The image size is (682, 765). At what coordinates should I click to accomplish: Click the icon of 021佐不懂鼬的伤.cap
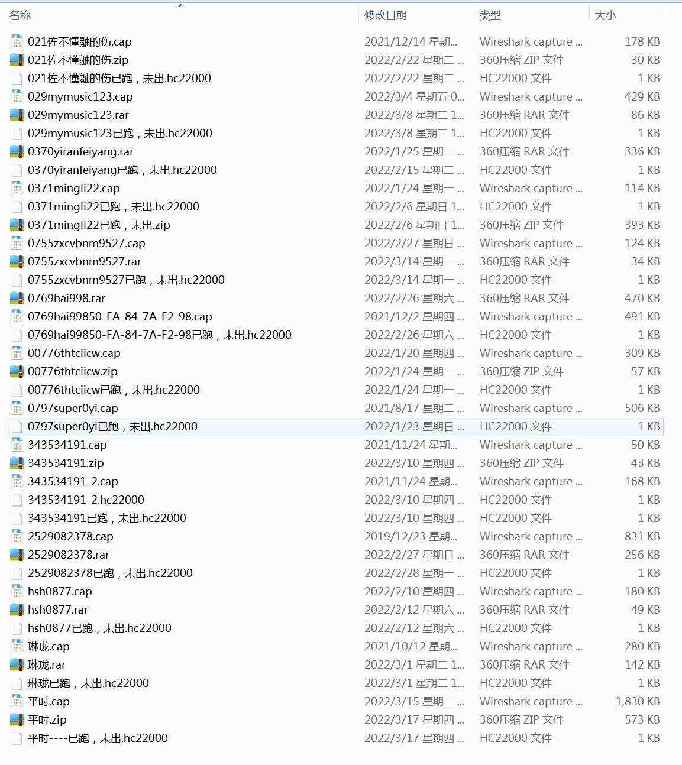tap(17, 41)
